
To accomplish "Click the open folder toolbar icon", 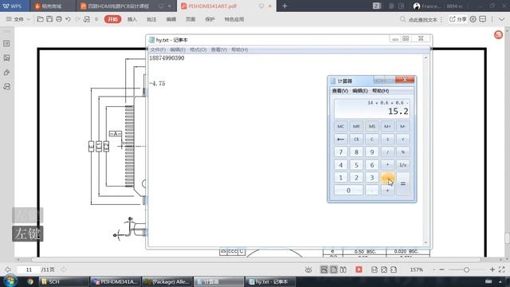I will (x=40, y=19).
